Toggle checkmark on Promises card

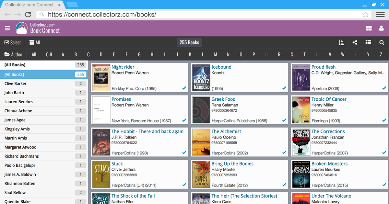point(184,120)
